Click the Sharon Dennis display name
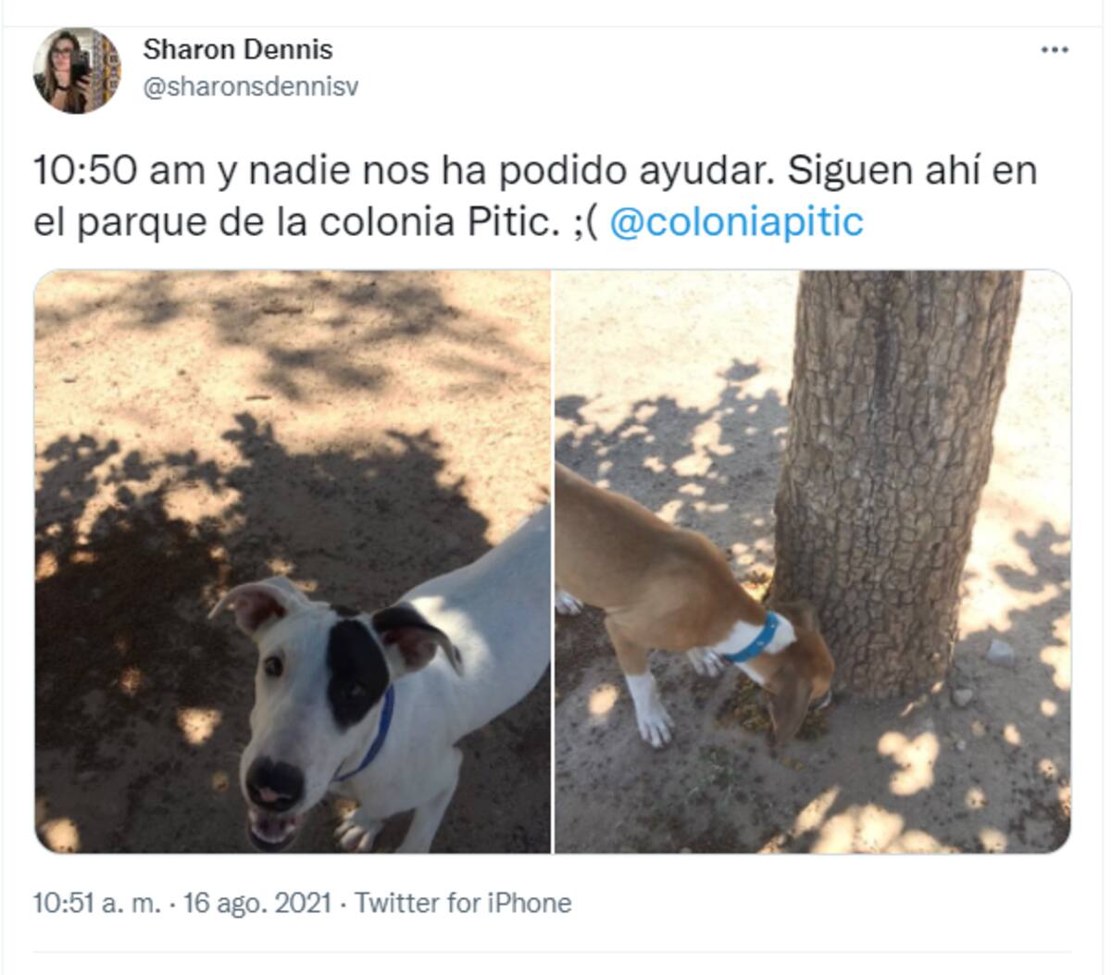The image size is (1111, 975). 238,49
